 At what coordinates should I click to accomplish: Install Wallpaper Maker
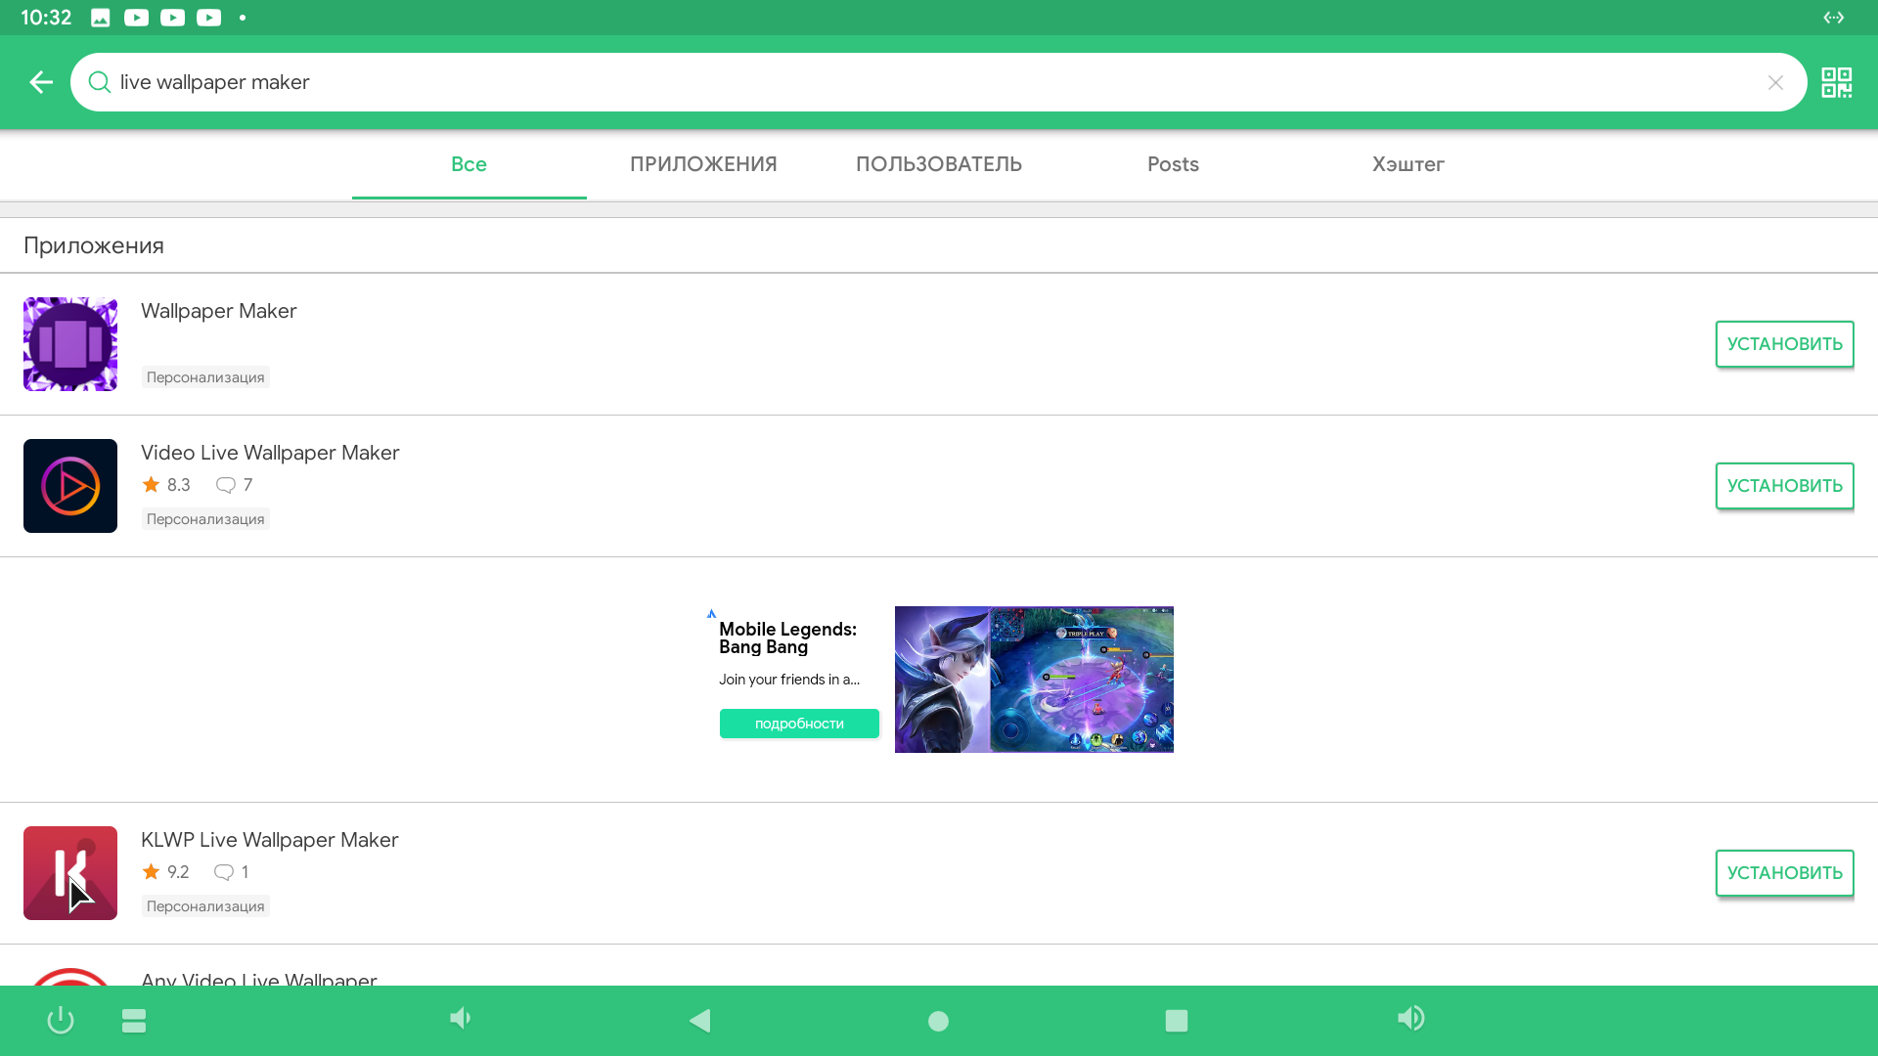point(1784,344)
